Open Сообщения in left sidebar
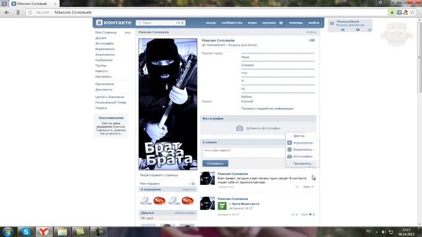This screenshot has width=422, height=237. coord(104,60)
